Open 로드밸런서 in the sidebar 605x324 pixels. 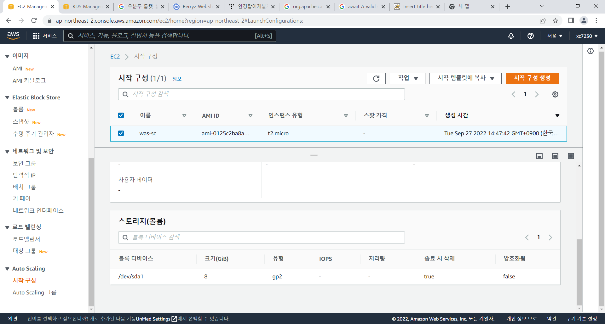[26, 239]
